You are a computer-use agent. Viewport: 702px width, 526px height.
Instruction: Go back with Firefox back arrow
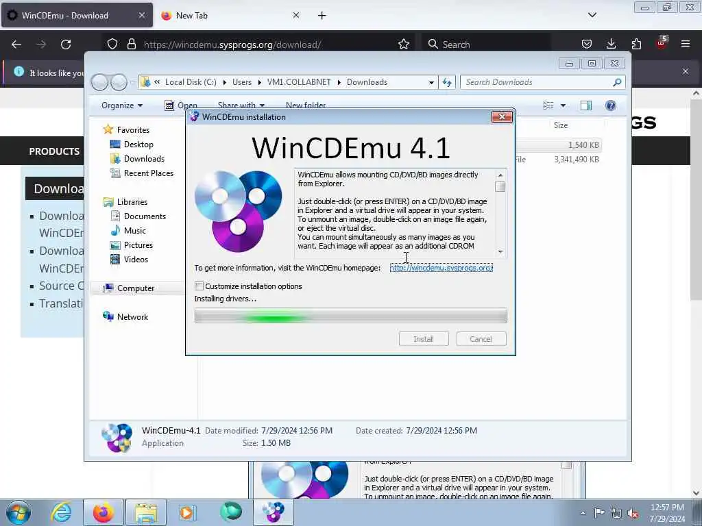click(x=16, y=45)
